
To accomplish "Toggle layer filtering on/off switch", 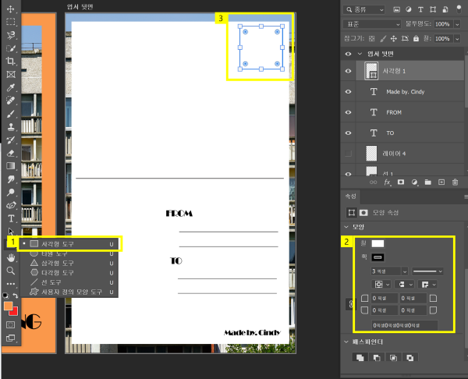I will pyautogui.click(x=459, y=9).
